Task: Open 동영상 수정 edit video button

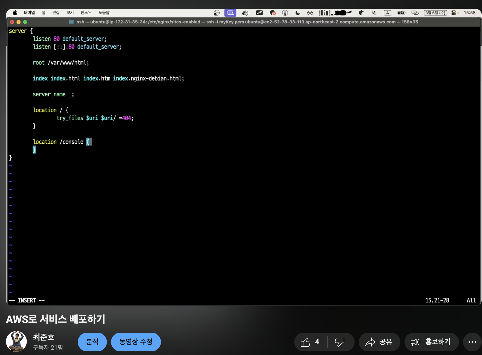Action: coord(136,342)
